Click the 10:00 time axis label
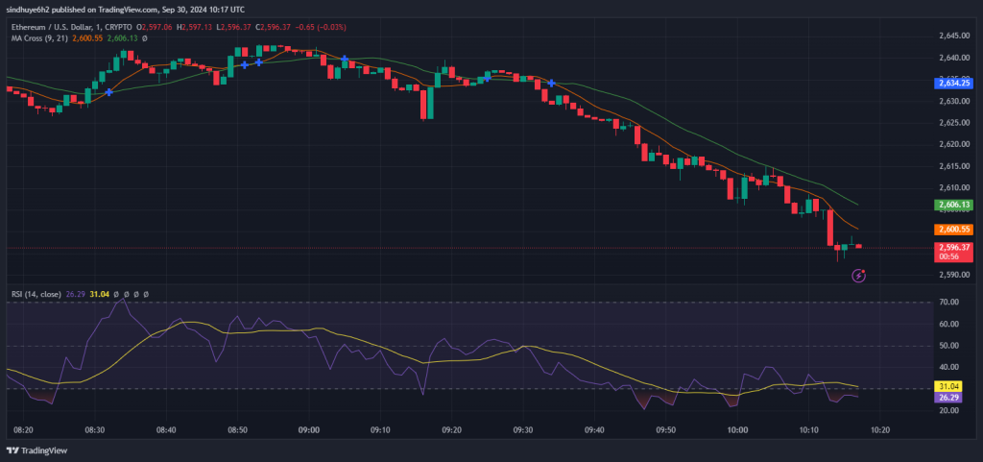983x462 pixels. click(737, 430)
